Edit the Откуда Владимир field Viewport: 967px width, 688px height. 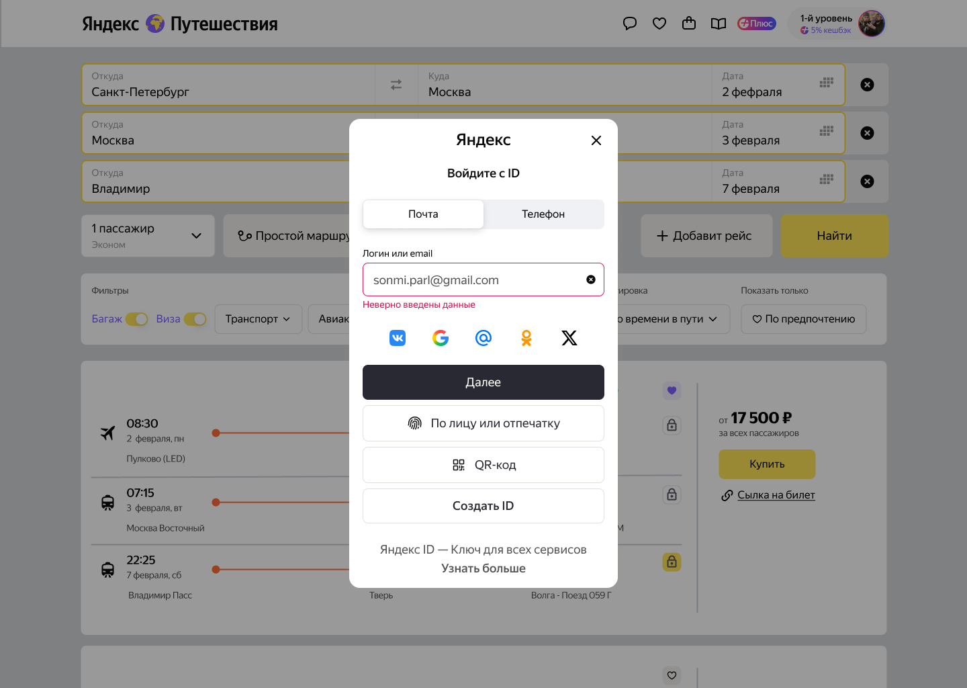(x=216, y=181)
